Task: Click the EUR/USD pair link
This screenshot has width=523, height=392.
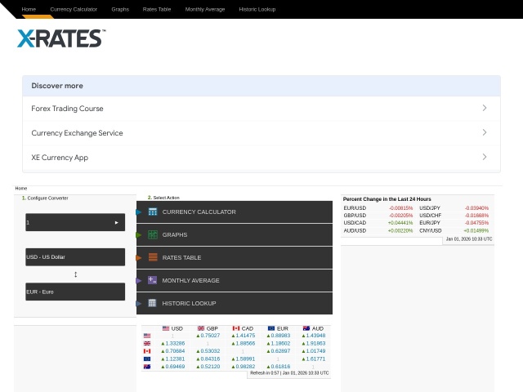Action: (355, 208)
